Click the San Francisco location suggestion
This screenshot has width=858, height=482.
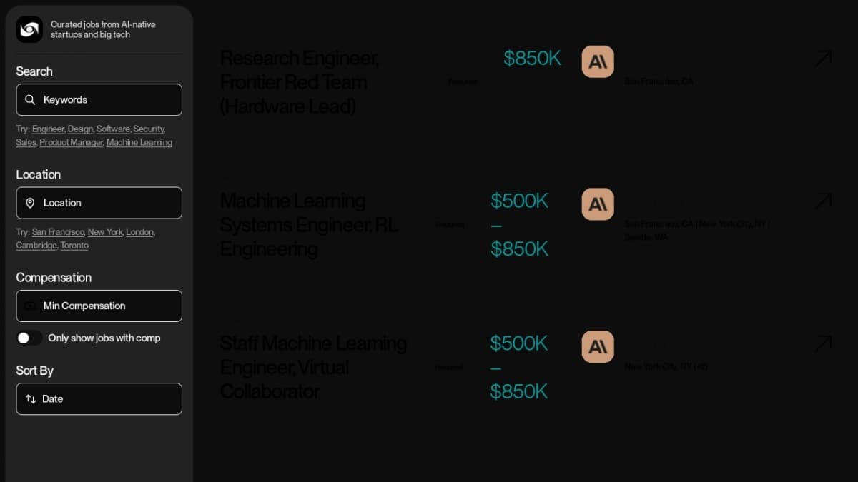pos(58,231)
